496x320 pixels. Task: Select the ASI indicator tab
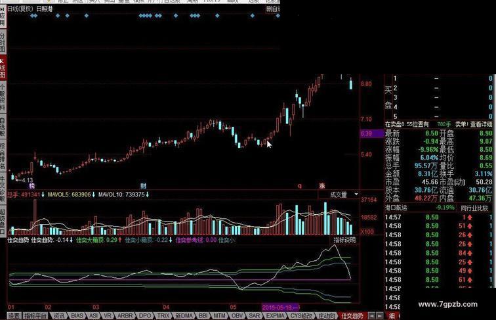click(94, 316)
